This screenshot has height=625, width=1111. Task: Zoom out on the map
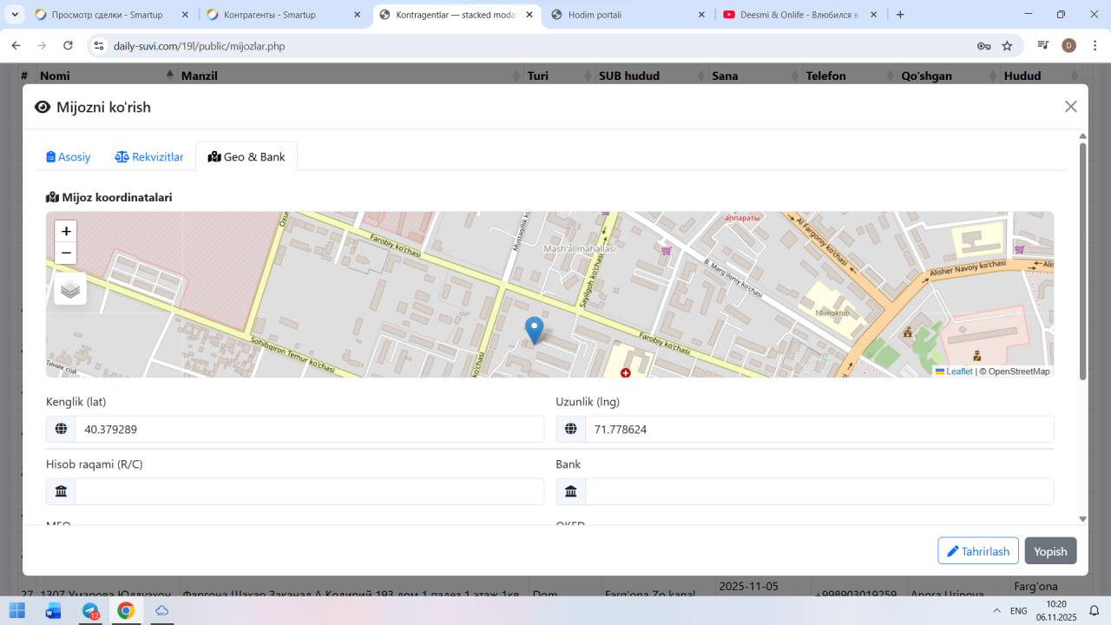[66, 253]
